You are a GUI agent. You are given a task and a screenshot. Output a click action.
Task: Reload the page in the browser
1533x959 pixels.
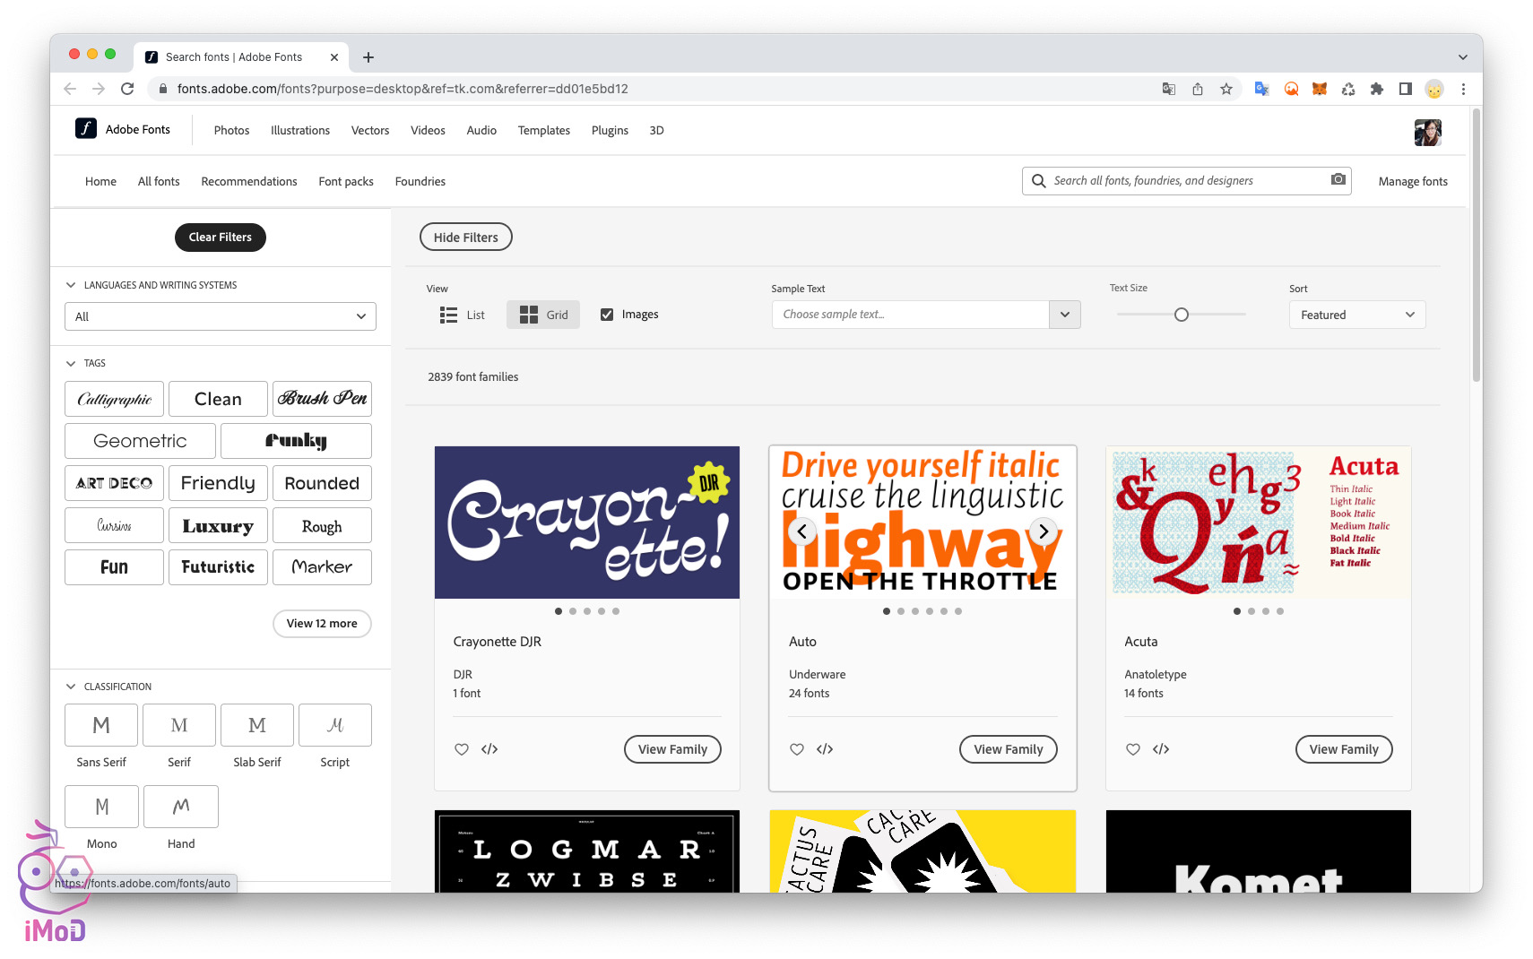tap(127, 89)
